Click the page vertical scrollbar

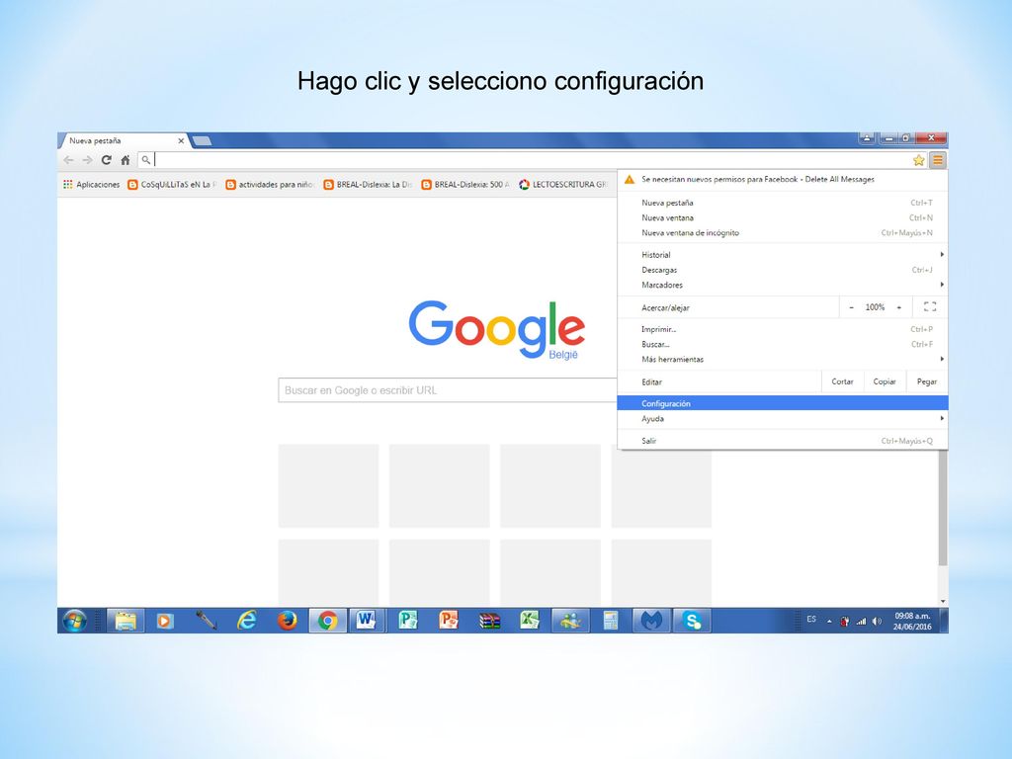click(942, 509)
